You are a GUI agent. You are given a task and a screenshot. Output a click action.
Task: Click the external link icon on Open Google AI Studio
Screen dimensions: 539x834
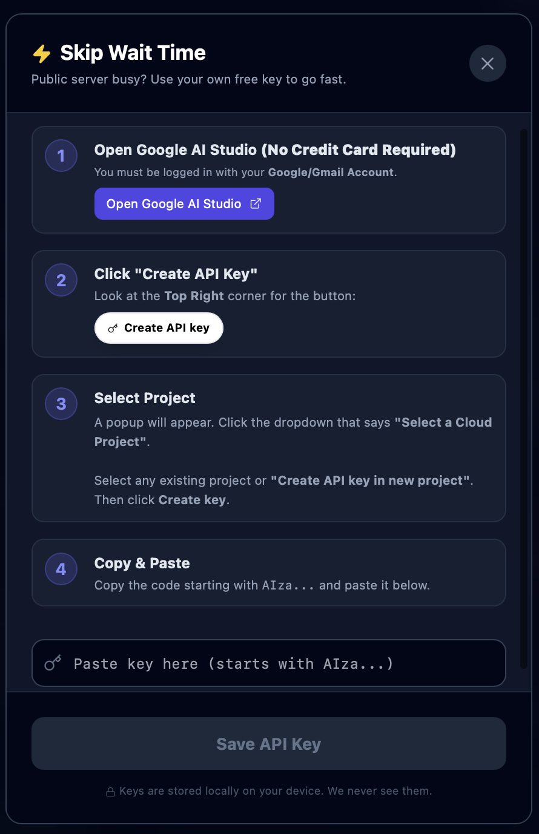256,203
